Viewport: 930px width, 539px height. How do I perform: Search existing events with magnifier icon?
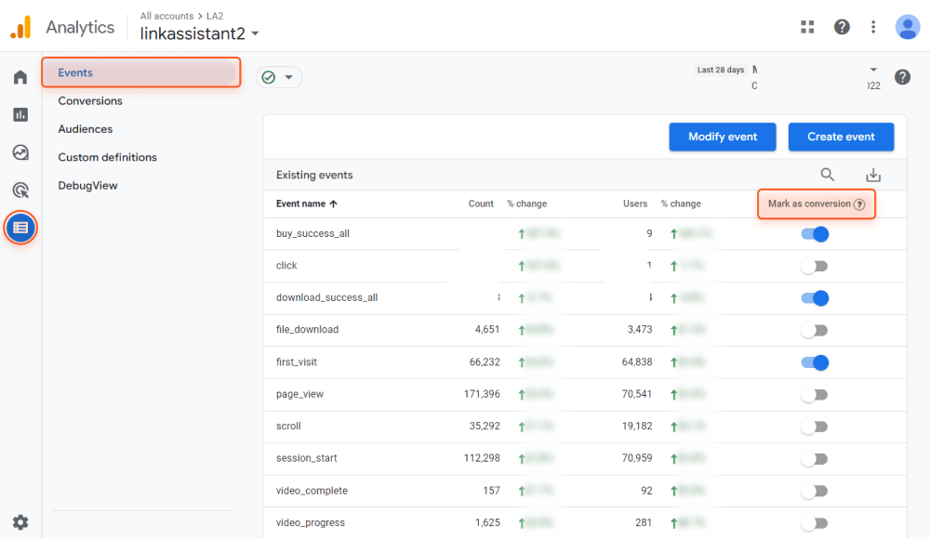click(x=828, y=175)
